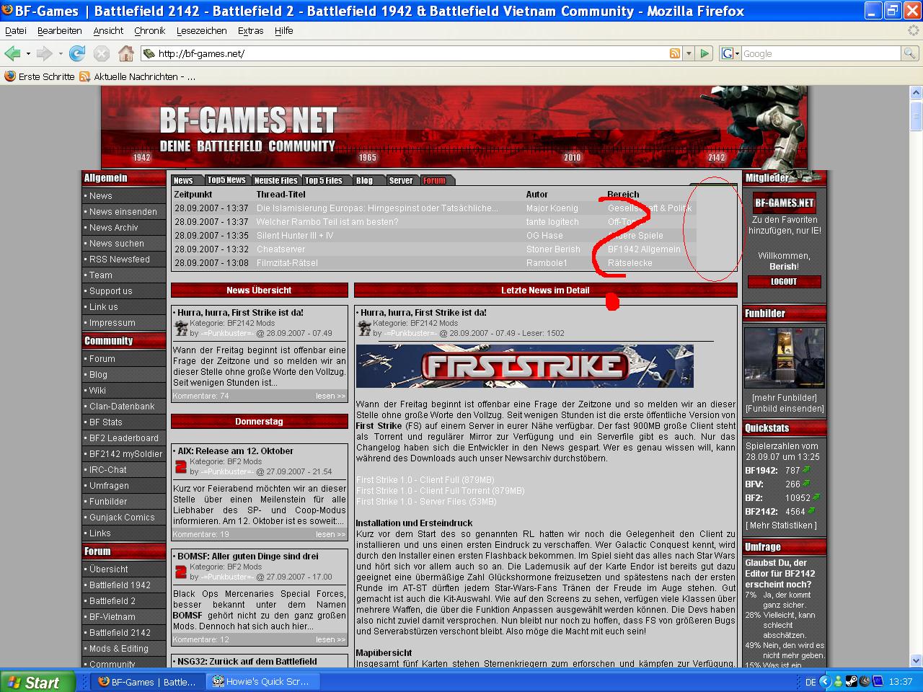Open the Google search engine selector

click(730, 53)
